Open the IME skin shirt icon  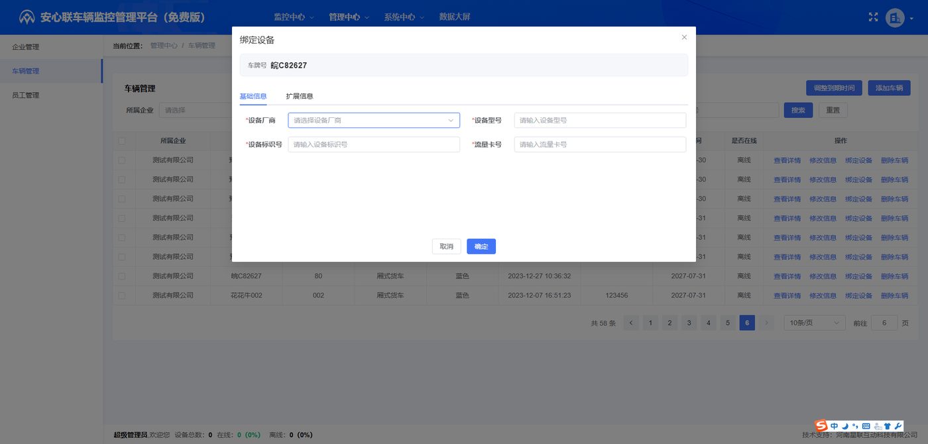point(888,425)
